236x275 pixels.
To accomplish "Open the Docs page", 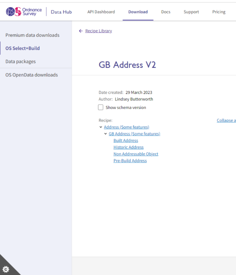I will tap(166, 12).
